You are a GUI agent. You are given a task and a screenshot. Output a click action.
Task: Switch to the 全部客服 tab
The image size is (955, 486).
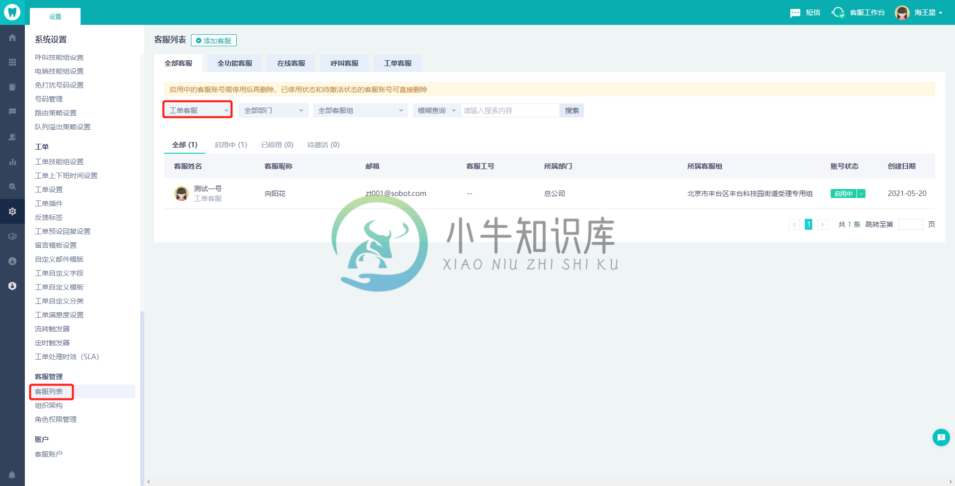179,63
